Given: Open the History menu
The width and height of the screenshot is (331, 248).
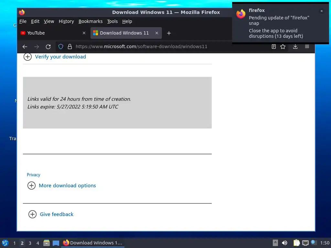Looking at the screenshot, I should [x=66, y=21].
